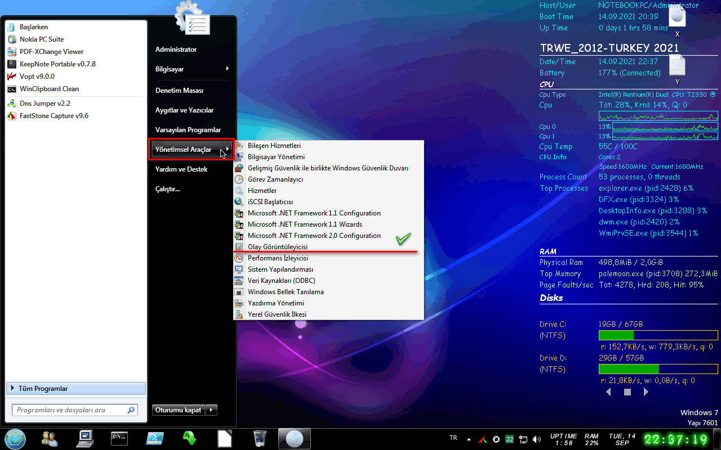Screen dimensions: 721x450
Task: Launch Command Prompt from taskbar
Action: [119, 438]
